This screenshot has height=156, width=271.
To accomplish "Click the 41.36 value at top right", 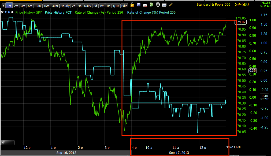I will pyautogui.click(x=266, y=3).
